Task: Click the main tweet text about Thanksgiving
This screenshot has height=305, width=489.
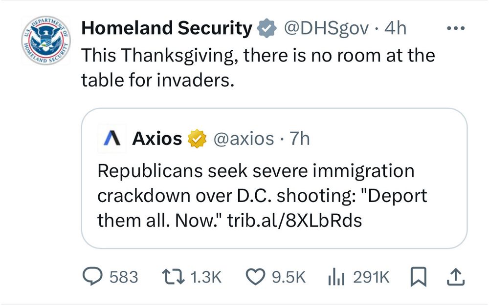Action: (x=258, y=67)
